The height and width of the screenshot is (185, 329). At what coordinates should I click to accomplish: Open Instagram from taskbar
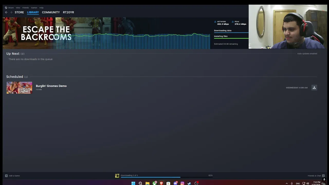click(x=182, y=183)
